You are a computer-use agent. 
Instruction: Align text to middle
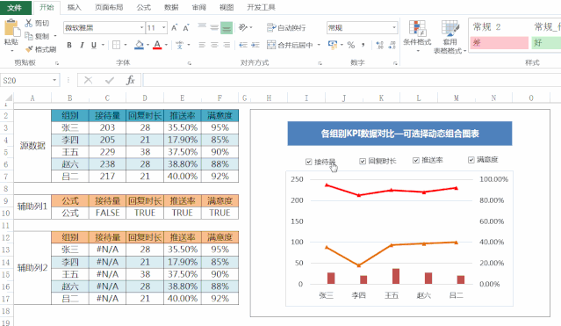(x=214, y=27)
